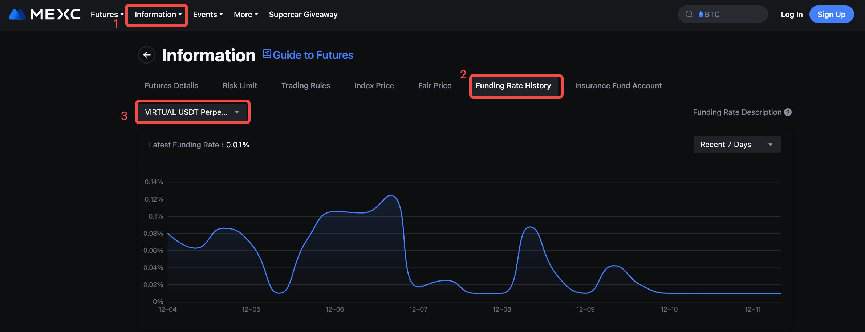
Task: Click the MEXC logo
Action: coord(44,15)
